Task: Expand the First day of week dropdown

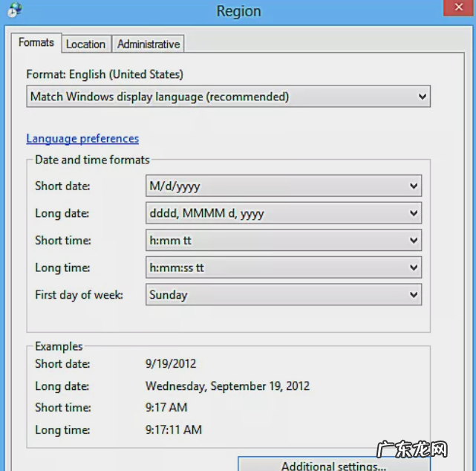Action: point(284,295)
